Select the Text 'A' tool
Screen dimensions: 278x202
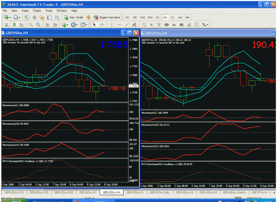click(x=151, y=24)
